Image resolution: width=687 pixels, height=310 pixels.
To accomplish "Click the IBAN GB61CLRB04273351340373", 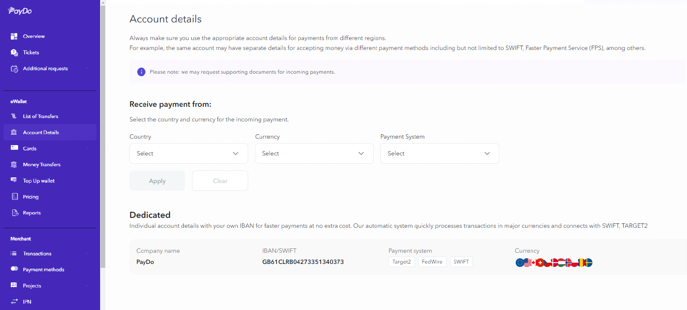I will pos(303,262).
